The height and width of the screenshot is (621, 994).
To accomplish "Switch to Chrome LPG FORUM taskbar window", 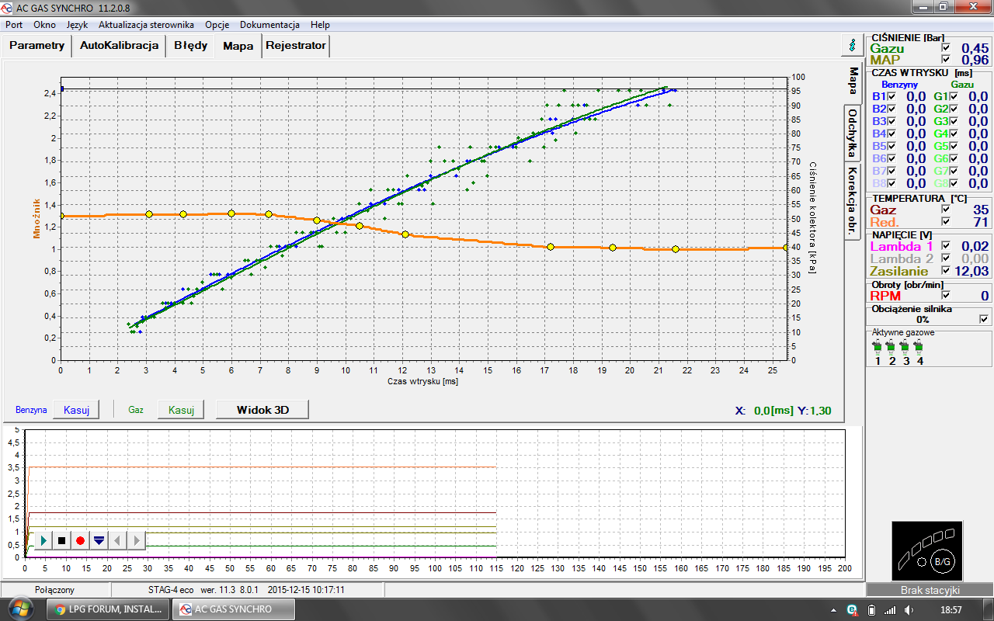I will pos(109,609).
